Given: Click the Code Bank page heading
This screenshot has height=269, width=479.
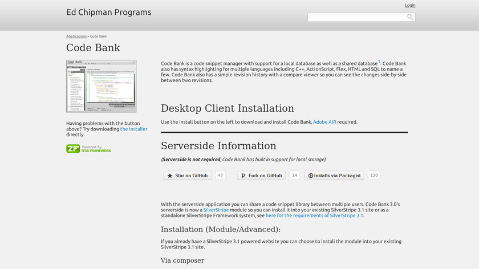Looking at the screenshot, I should (x=93, y=48).
